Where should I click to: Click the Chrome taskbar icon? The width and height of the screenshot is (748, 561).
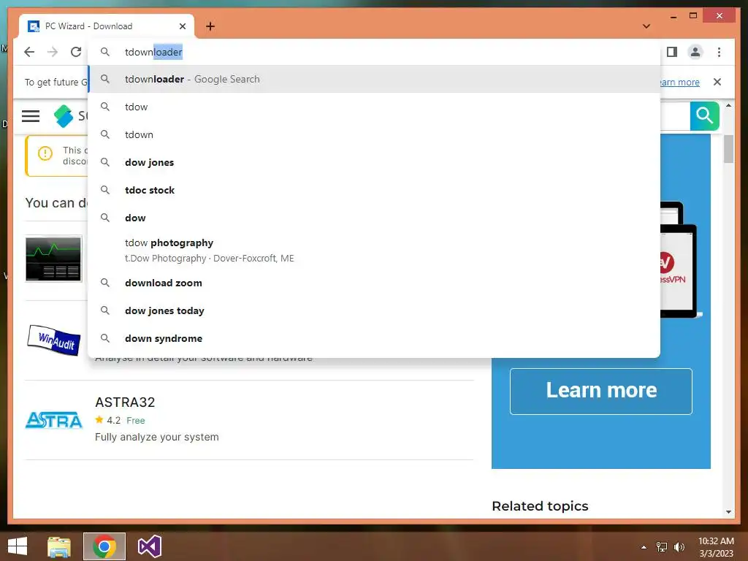tap(104, 546)
